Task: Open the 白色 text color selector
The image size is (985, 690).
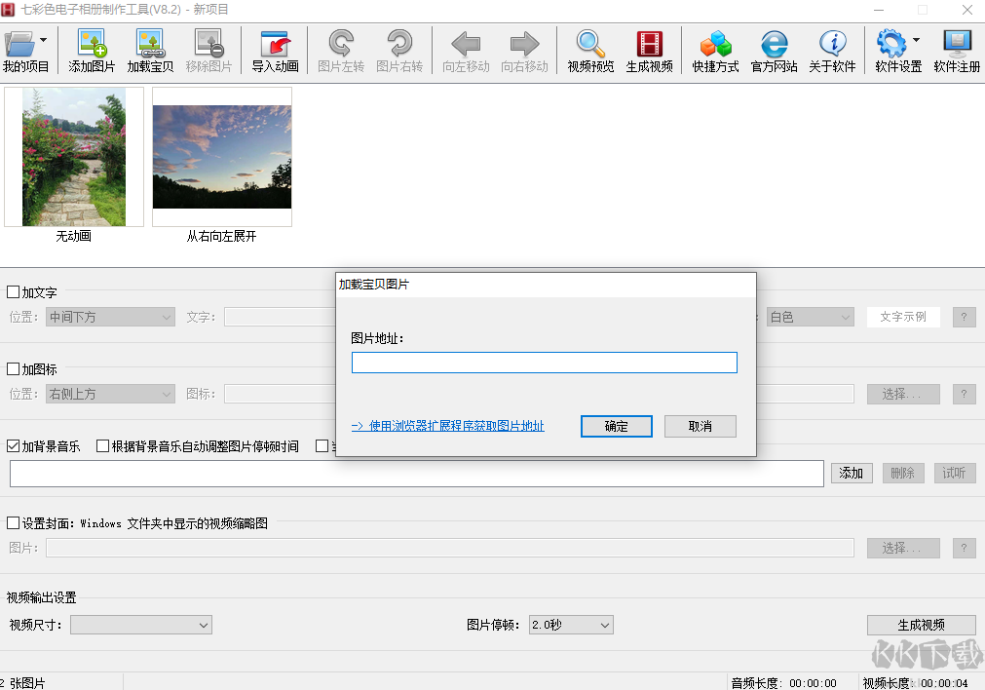Action: 810,316
